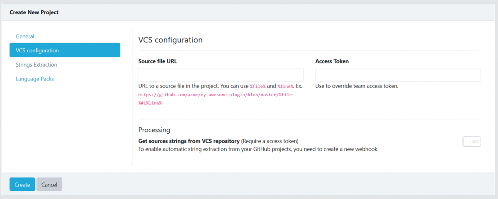
Task: Click the webhook instruction text
Action: (258, 149)
